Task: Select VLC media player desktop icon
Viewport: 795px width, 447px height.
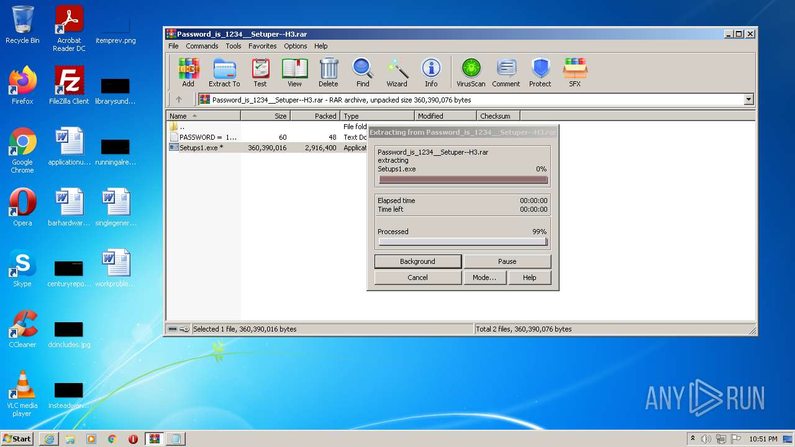Action: pos(22,394)
